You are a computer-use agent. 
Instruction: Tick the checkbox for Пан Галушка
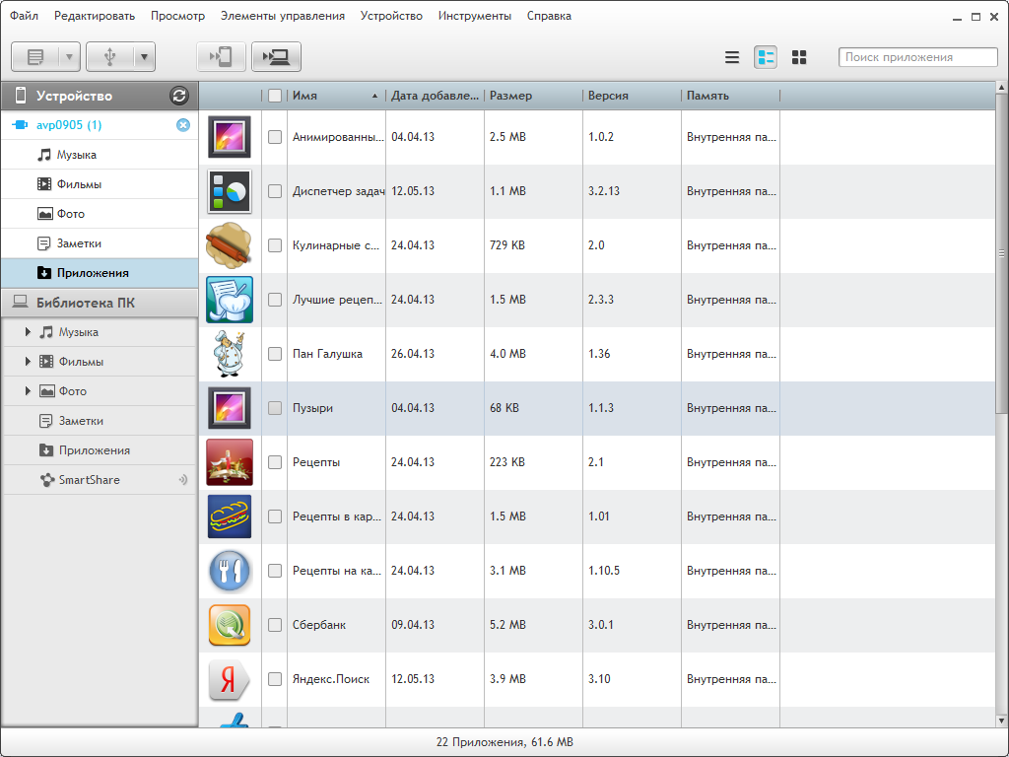point(275,354)
